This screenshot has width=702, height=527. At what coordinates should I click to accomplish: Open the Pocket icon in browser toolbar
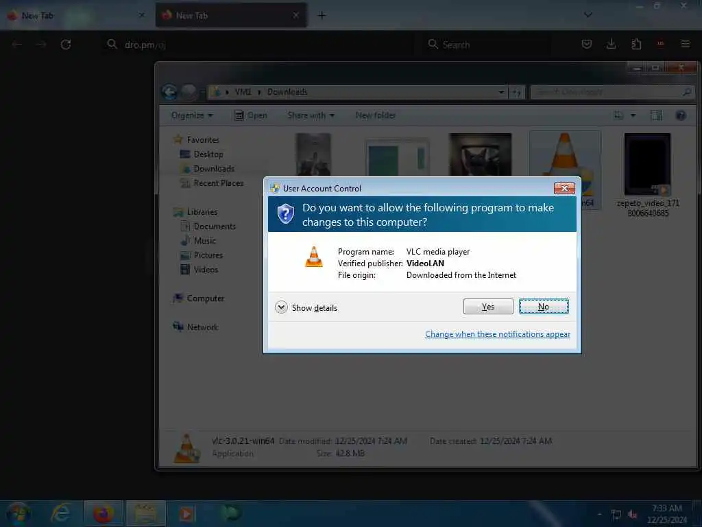[587, 44]
